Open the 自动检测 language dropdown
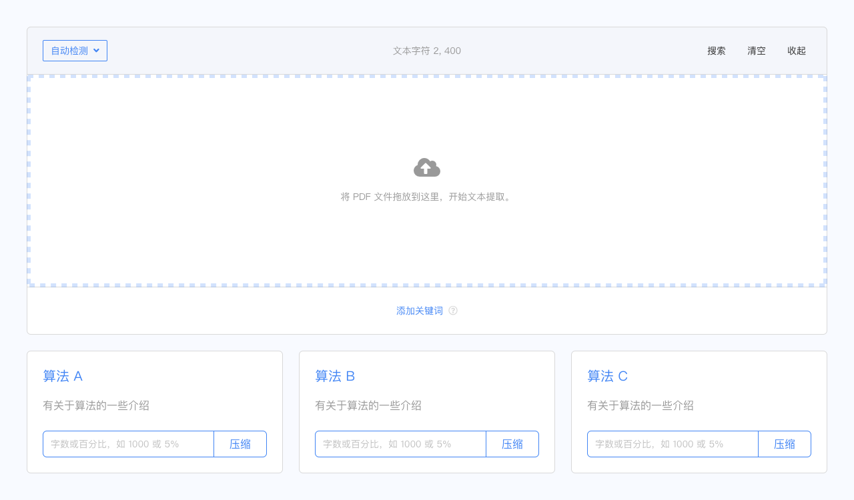Viewport: 854px width, 500px height. [75, 51]
